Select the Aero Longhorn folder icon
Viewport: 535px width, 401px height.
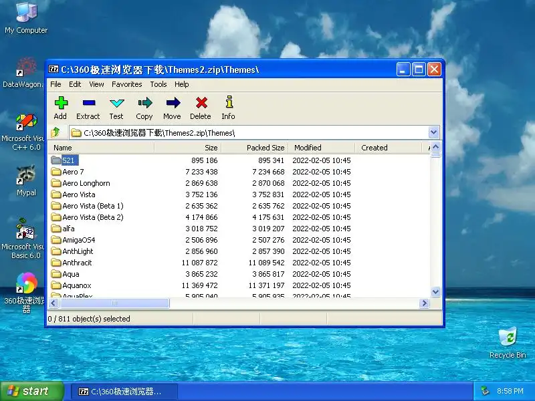56,183
